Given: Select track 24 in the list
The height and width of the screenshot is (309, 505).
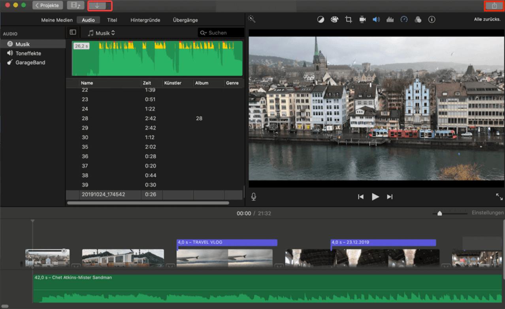Looking at the screenshot, I should [x=154, y=109].
